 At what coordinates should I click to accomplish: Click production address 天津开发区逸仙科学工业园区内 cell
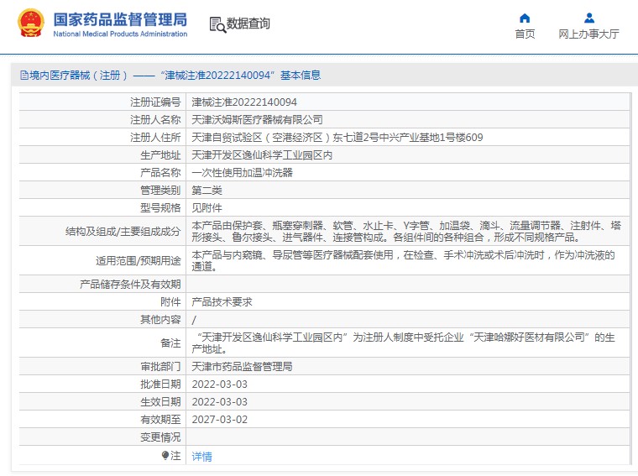tap(262, 155)
